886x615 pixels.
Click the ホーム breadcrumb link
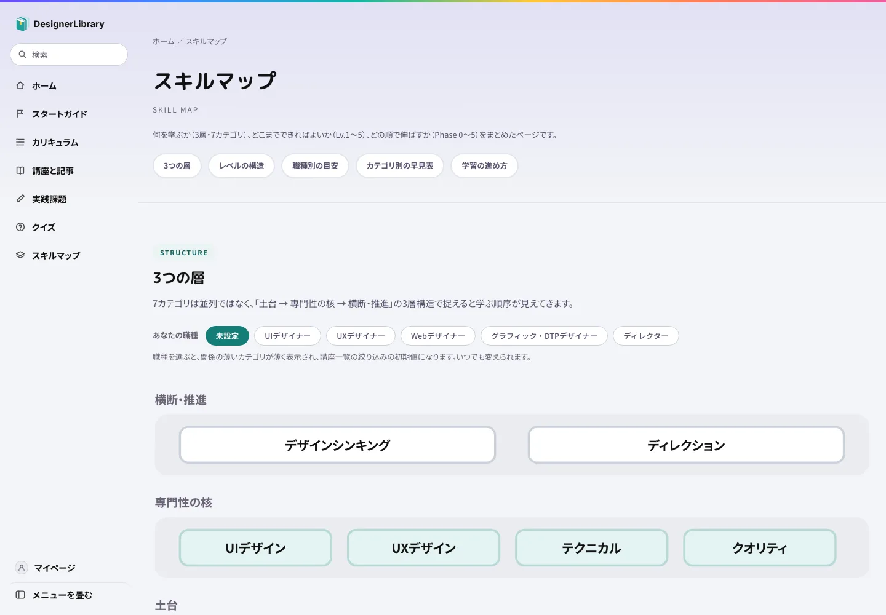pyautogui.click(x=164, y=41)
